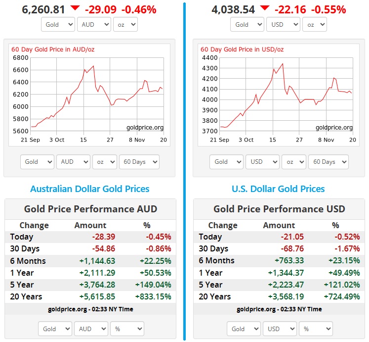
Task: Open AUD currency dropdown under 6,260.81 price
Action: pyautogui.click(x=94, y=24)
